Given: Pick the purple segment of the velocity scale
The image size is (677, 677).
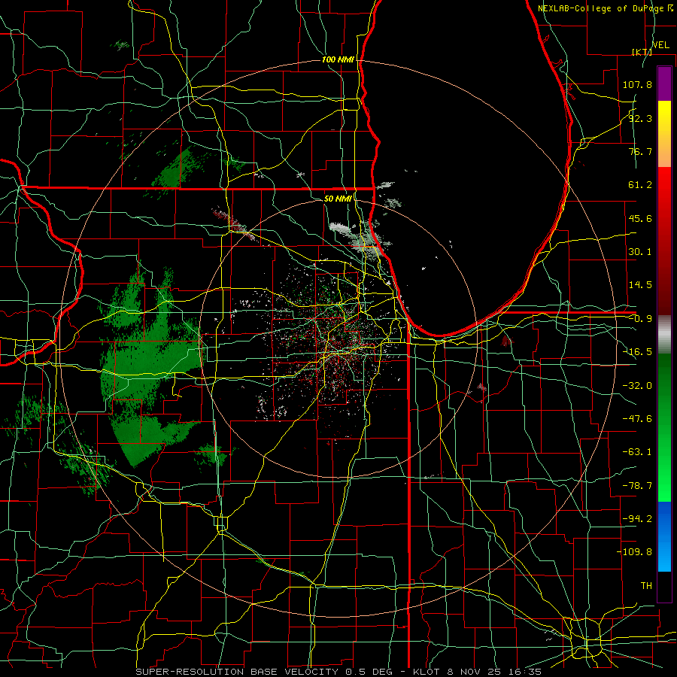Looking at the screenshot, I should (x=664, y=84).
